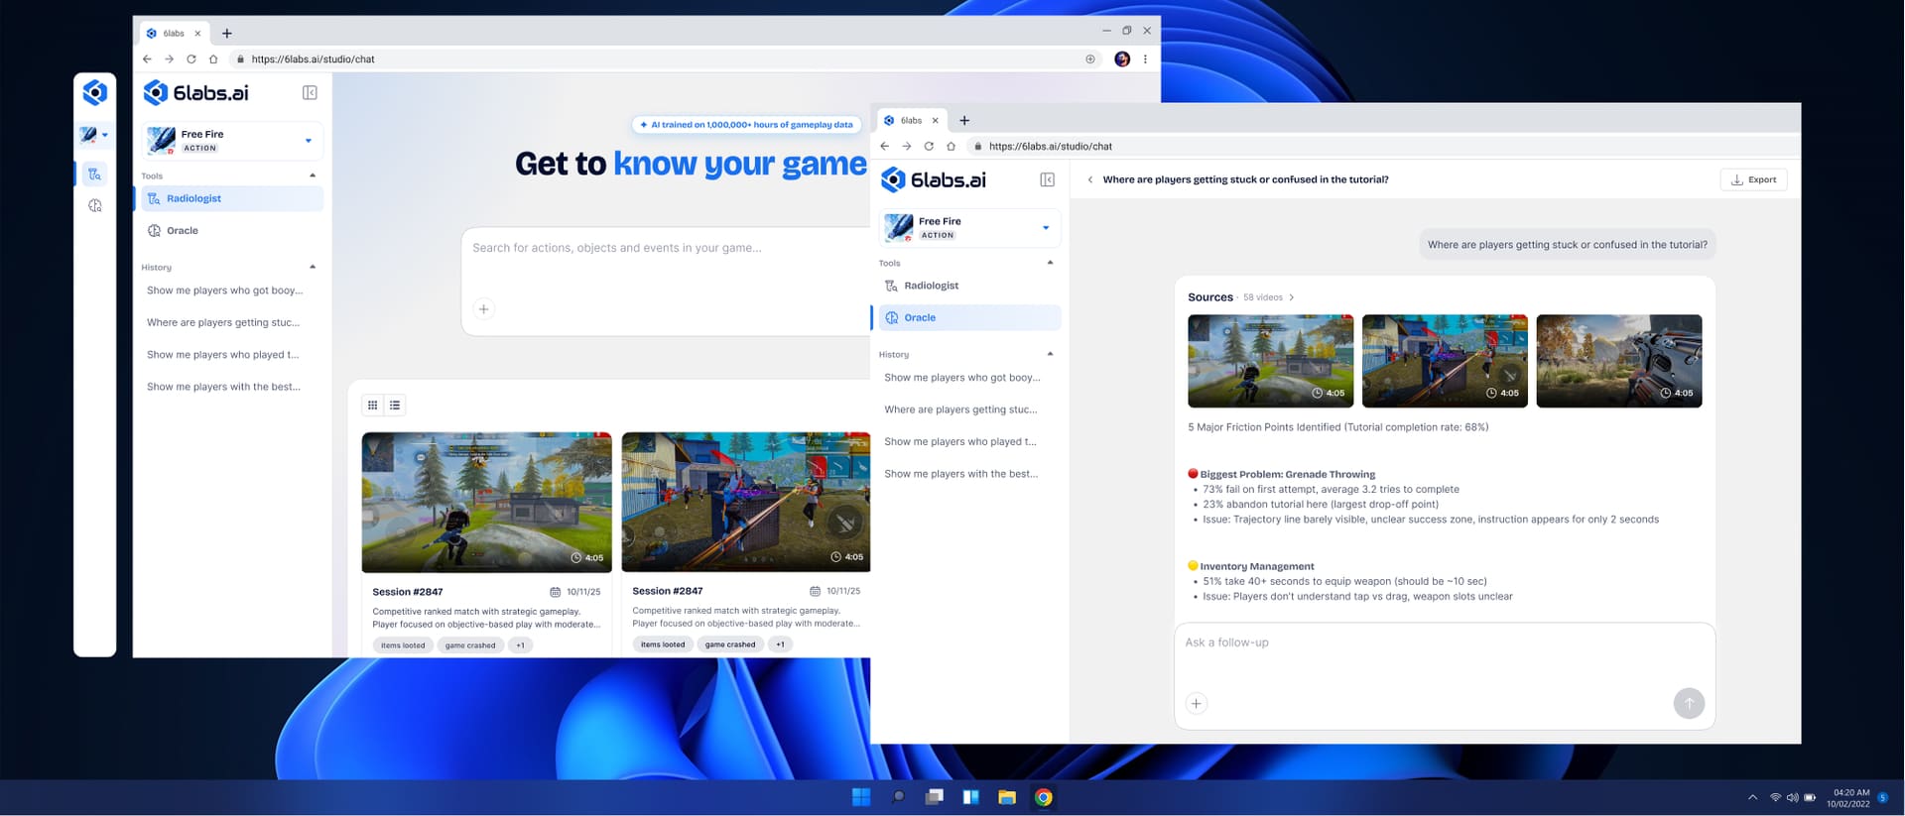This screenshot has height=816, width=1905.
Task: Open the Widgets panel from the taskbar
Action: click(970, 797)
